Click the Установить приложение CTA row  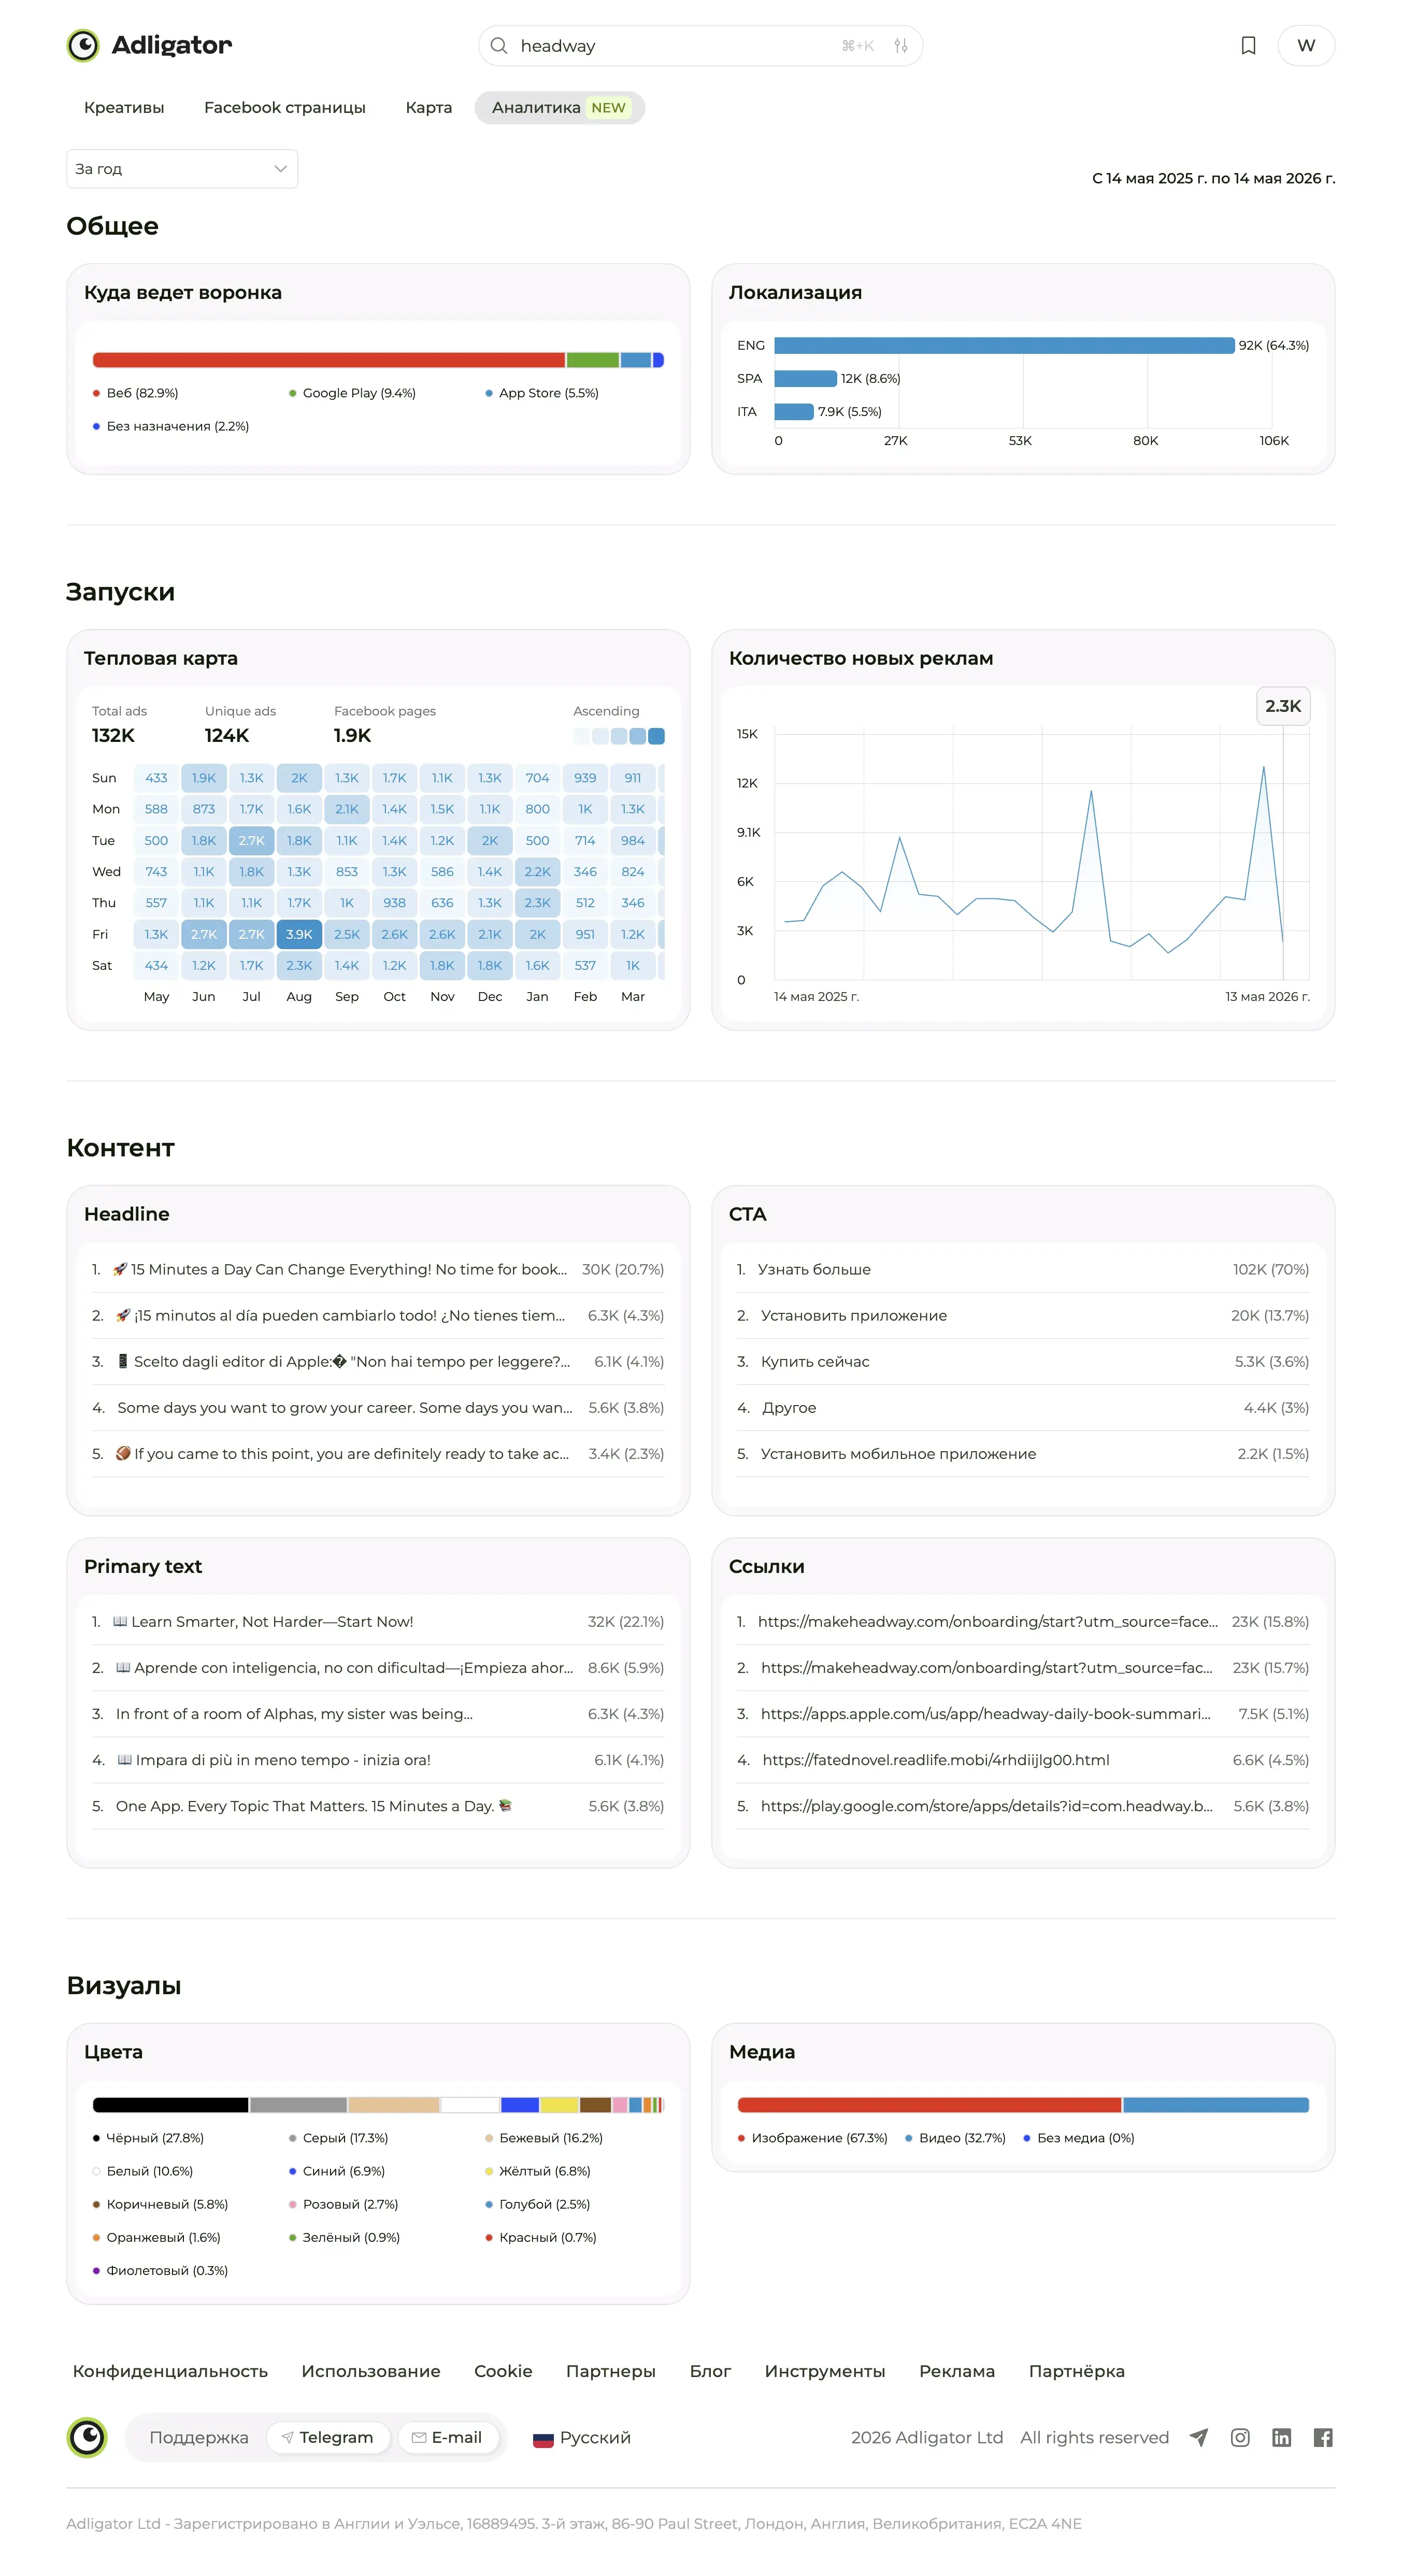1023,1315
